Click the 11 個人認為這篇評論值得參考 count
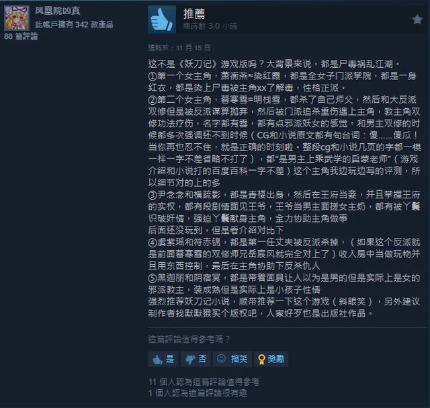Image resolution: width=430 pixels, height=408 pixels. (x=204, y=382)
